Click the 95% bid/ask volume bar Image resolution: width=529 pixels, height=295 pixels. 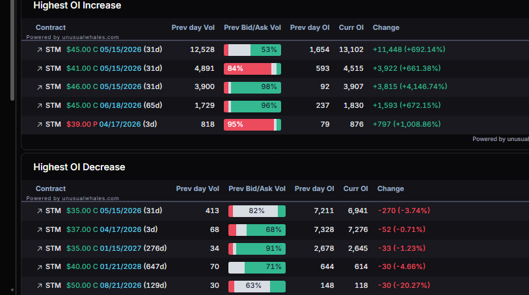tap(252, 125)
